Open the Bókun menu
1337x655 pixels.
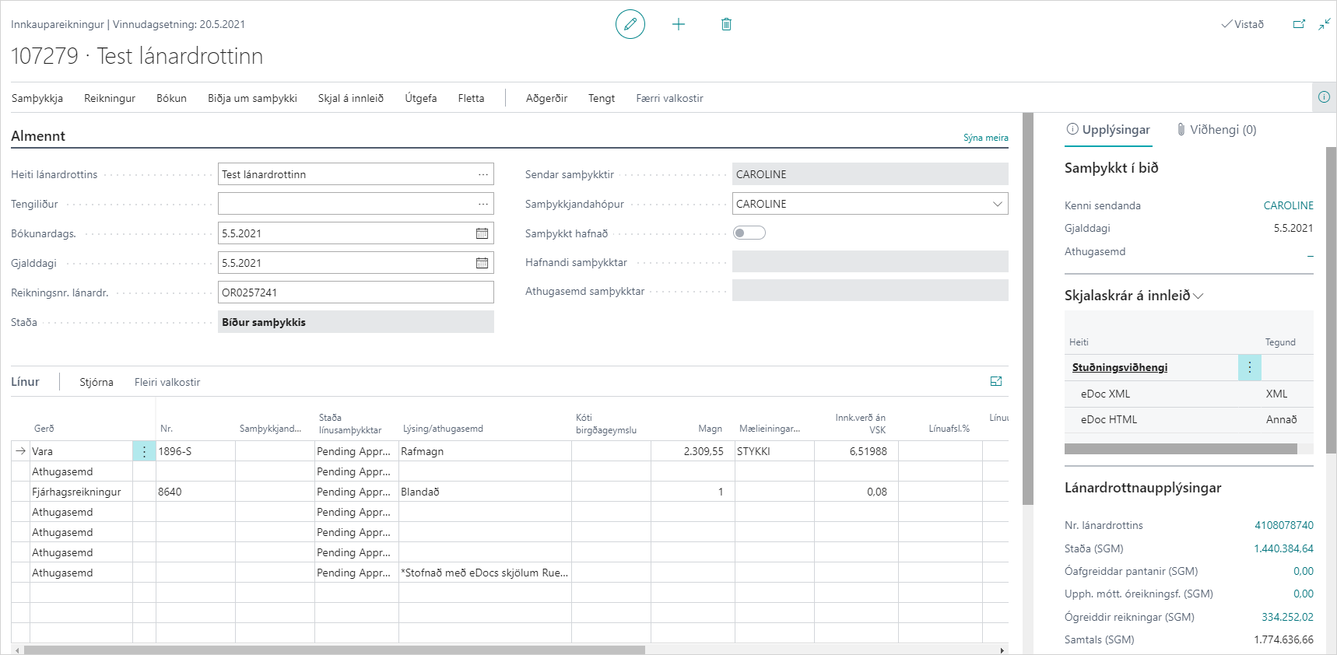[x=171, y=98]
